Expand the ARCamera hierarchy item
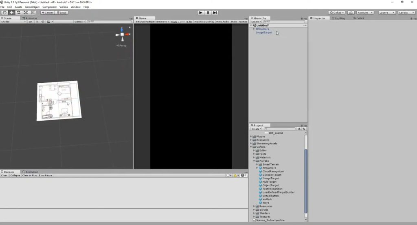This screenshot has width=417, height=225. [x=254, y=29]
